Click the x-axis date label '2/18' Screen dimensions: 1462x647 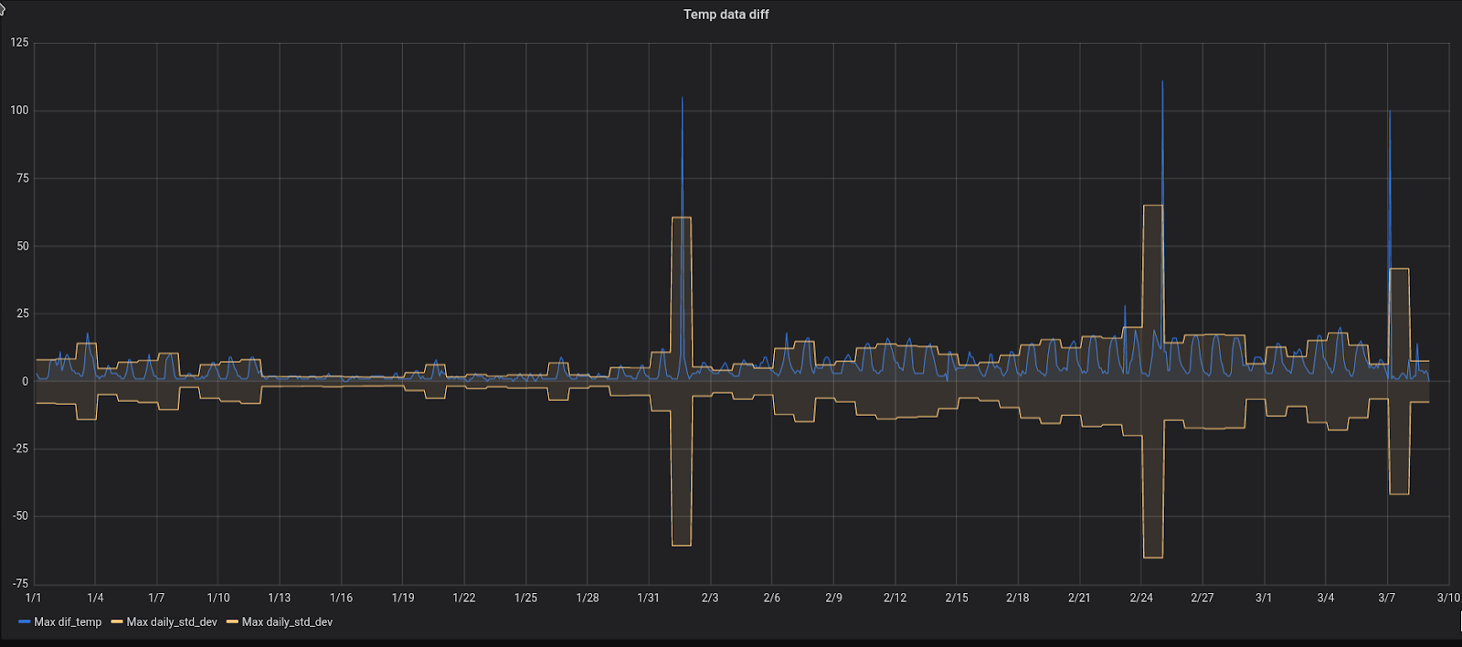(1018, 598)
